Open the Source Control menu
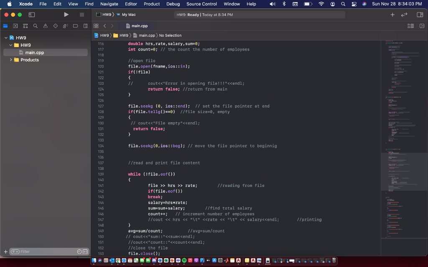Screen dimensions: 428x267 (x=201, y=4)
